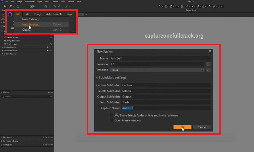Click the Import images toolbar icon
The image size is (254, 152).
coord(5,6)
